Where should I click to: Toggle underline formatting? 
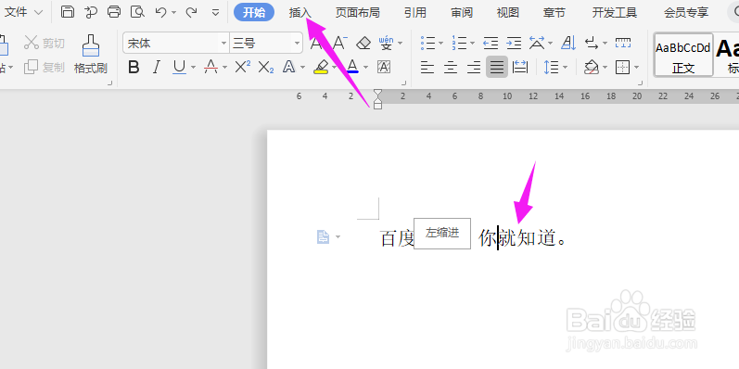coord(179,68)
